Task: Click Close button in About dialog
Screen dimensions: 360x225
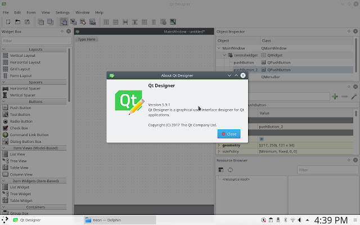Action: (x=229, y=134)
